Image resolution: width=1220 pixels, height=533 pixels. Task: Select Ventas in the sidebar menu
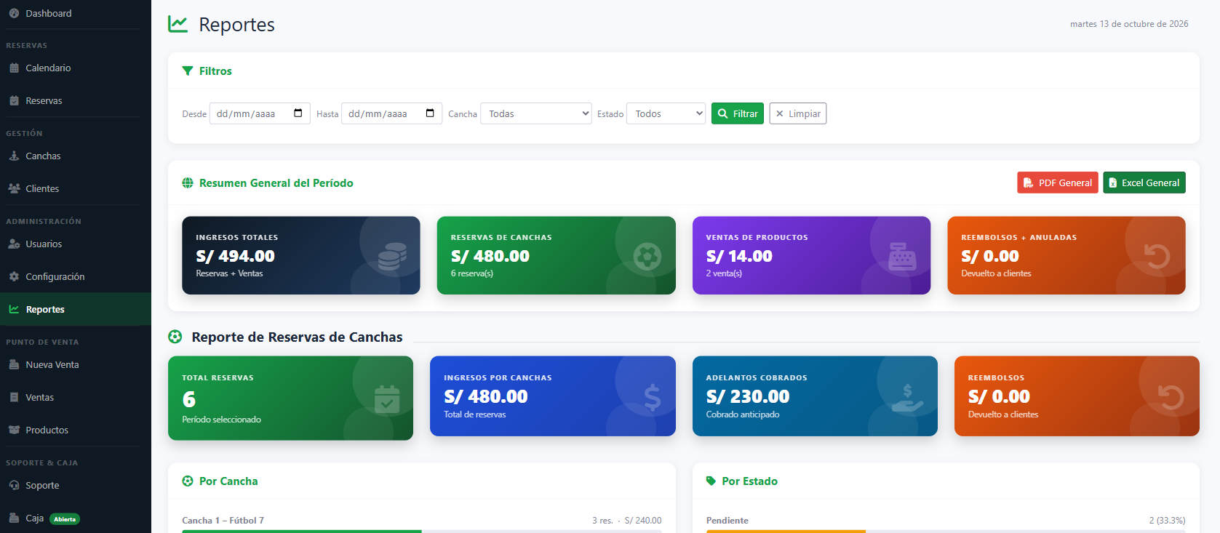click(76, 397)
